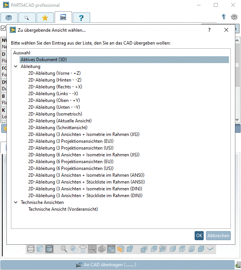
Task: Select 6 Ansichten + Isometrie im Rahmen (JIS)
Action: pyautogui.click(x=84, y=155)
